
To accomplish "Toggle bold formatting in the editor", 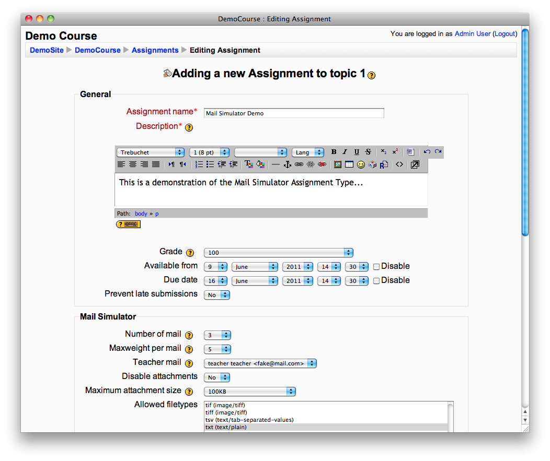I will click(334, 152).
